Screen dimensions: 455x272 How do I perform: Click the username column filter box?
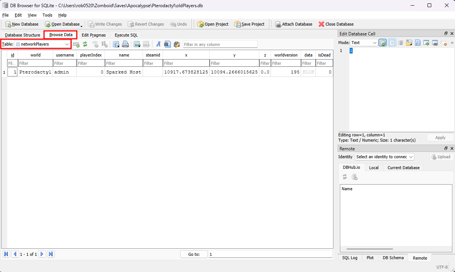(65, 63)
